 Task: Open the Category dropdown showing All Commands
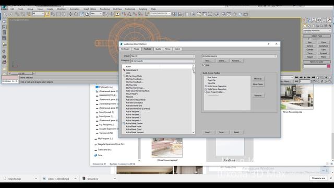[162, 61]
